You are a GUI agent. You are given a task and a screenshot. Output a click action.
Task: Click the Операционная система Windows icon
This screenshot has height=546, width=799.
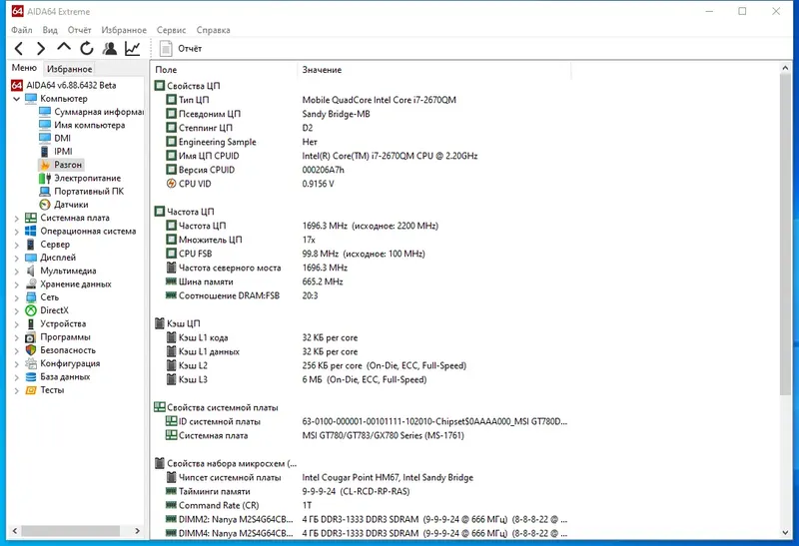pyautogui.click(x=31, y=231)
